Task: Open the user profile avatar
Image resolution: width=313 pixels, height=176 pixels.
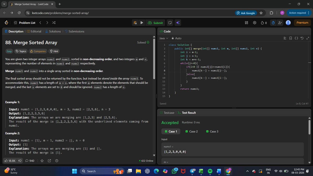Action: [288, 23]
